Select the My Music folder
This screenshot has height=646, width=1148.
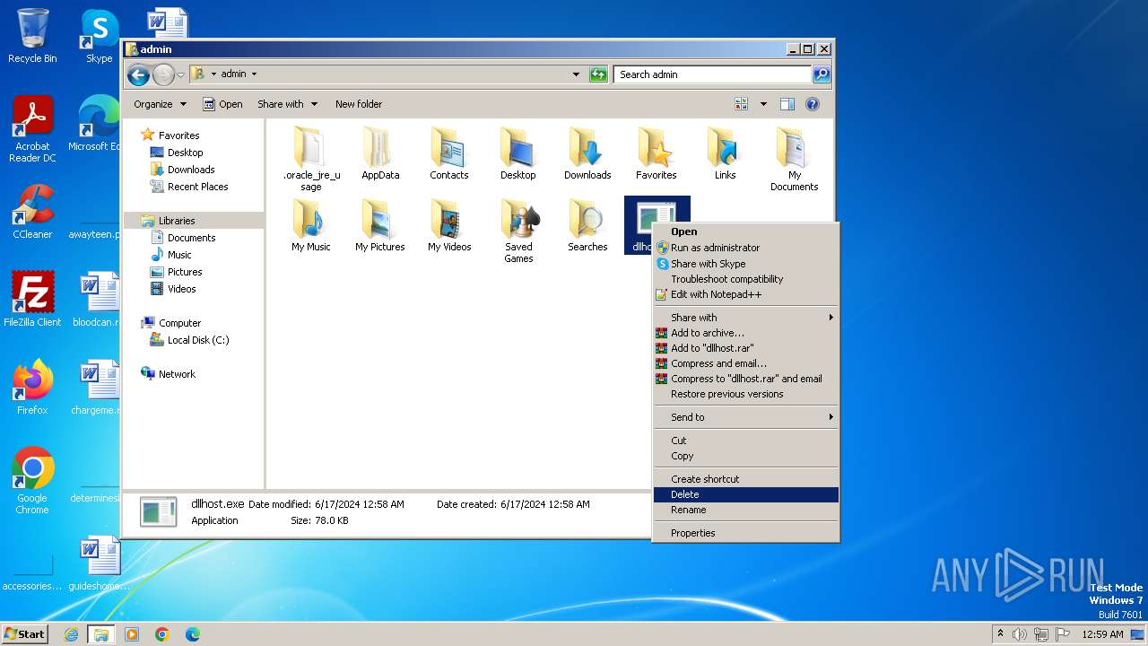tap(311, 225)
